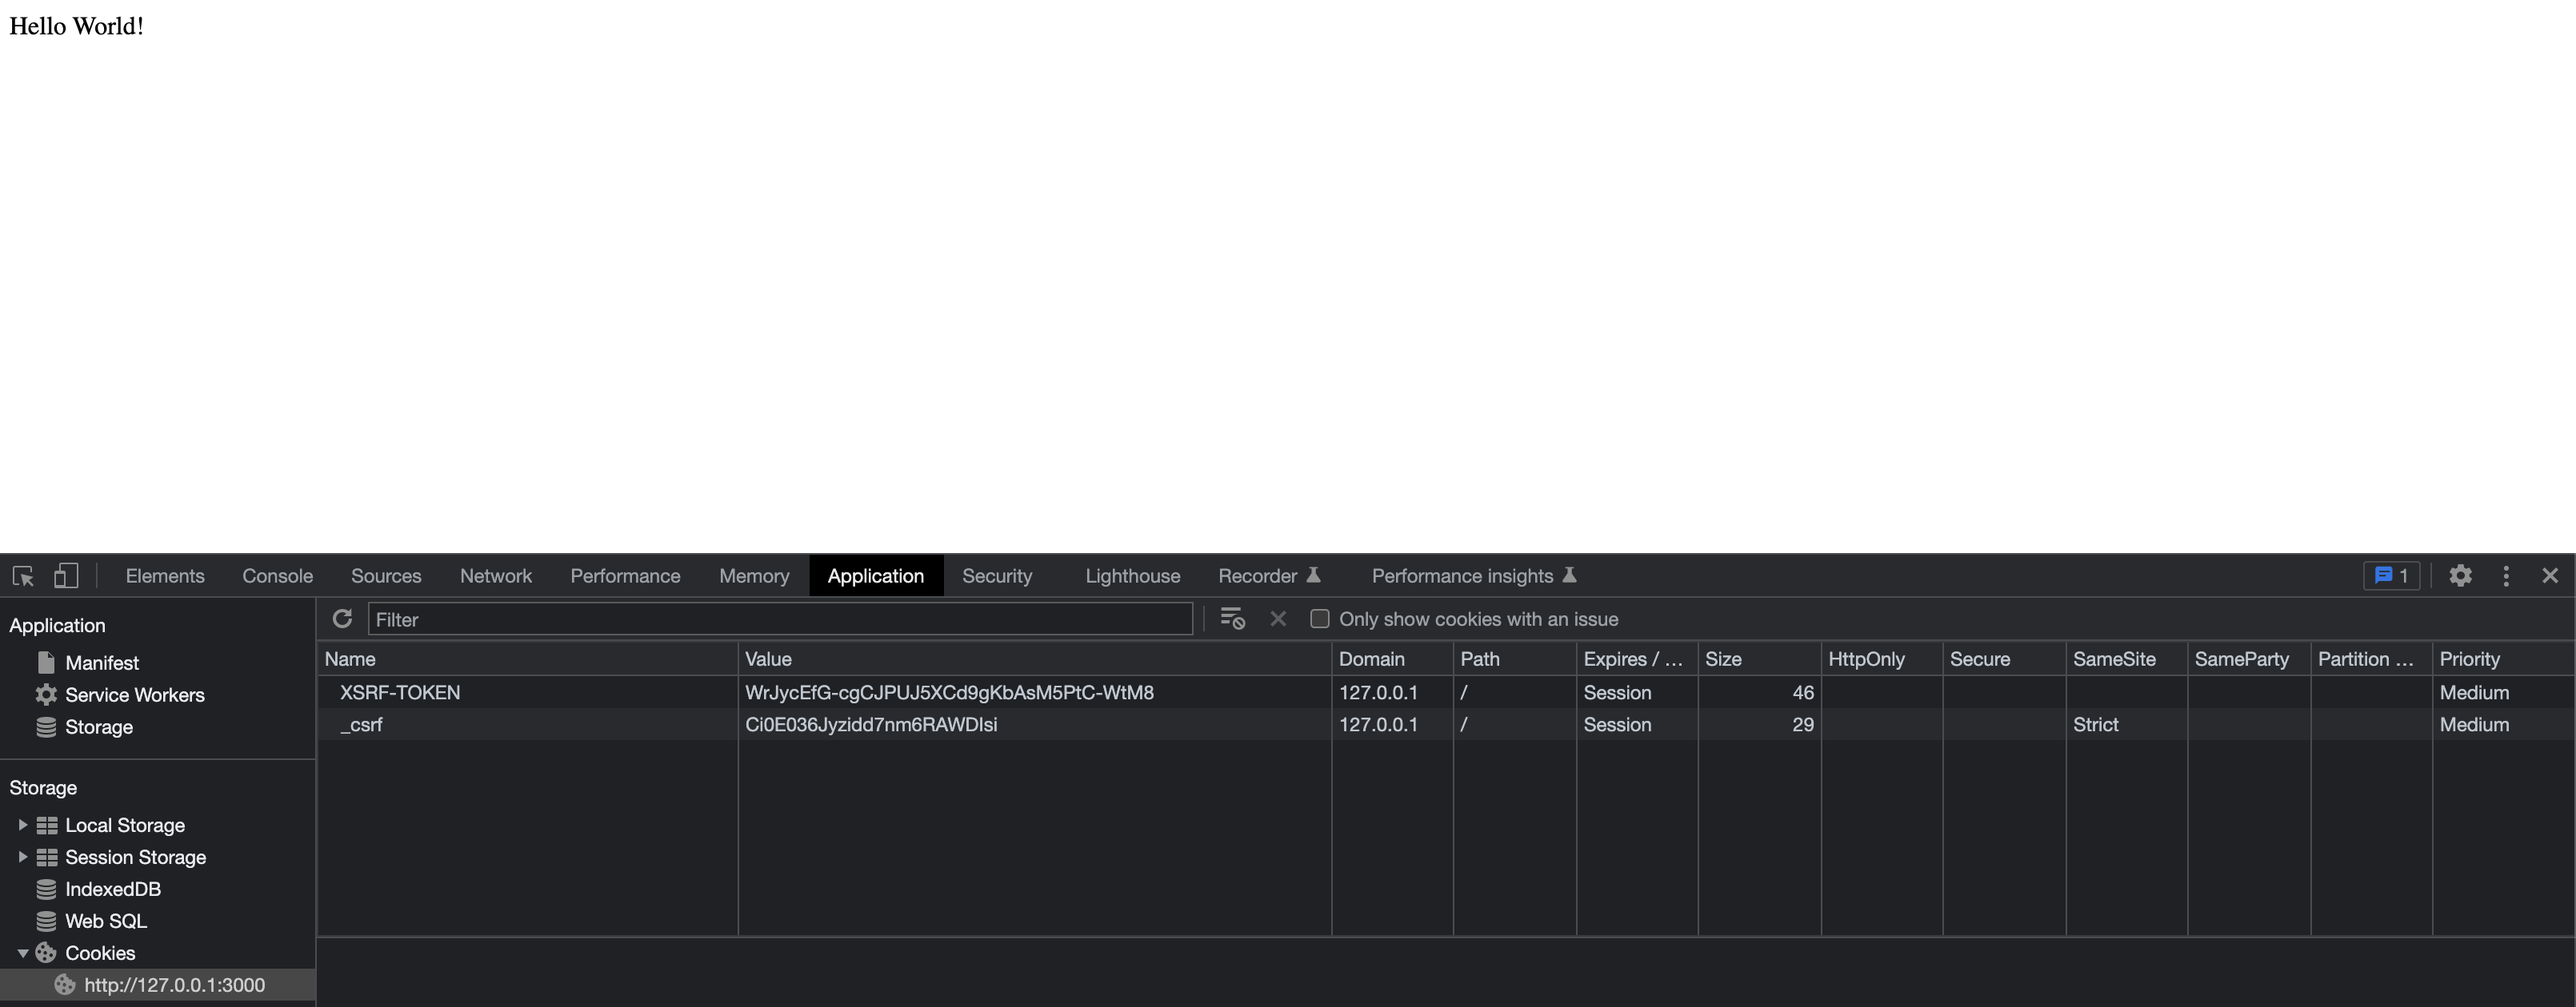This screenshot has width=2576, height=1007.
Task: Open DevTools settings
Action: click(2460, 575)
